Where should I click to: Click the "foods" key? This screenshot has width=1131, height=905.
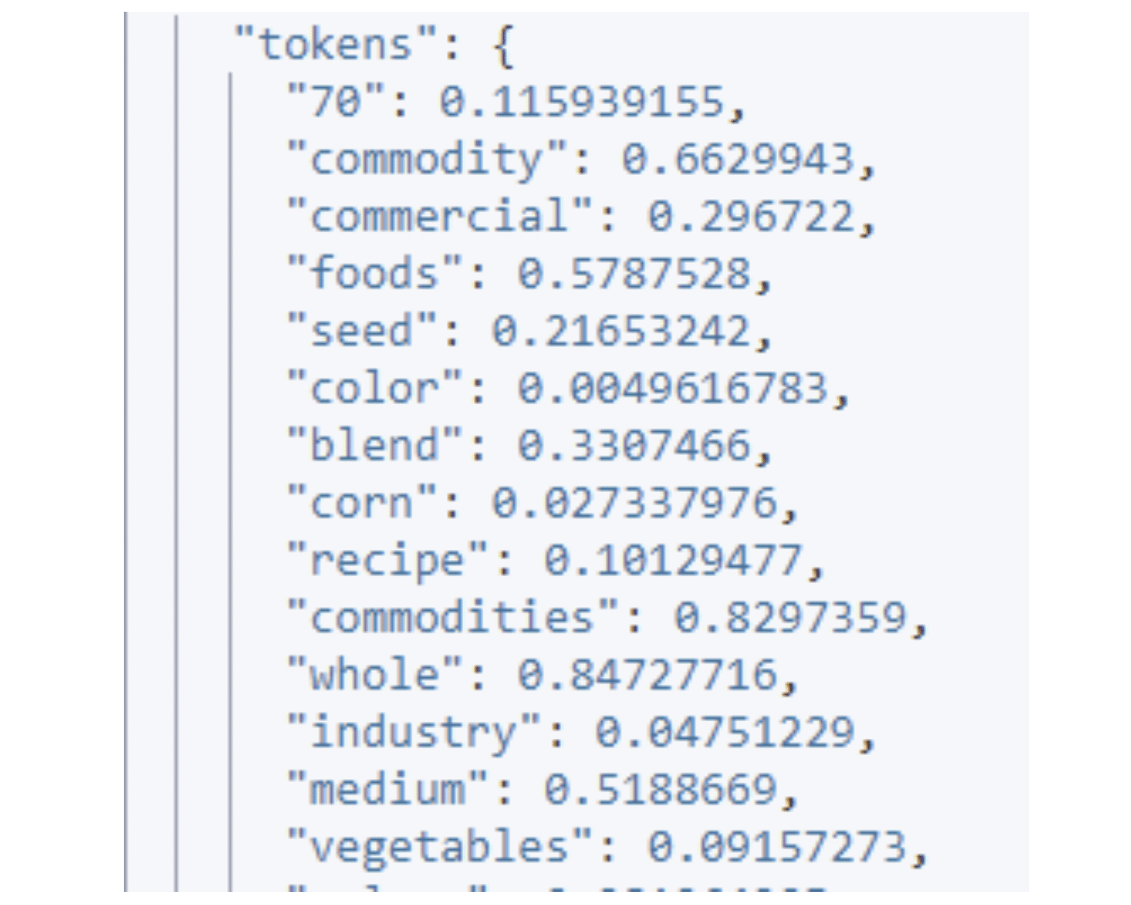point(374,273)
